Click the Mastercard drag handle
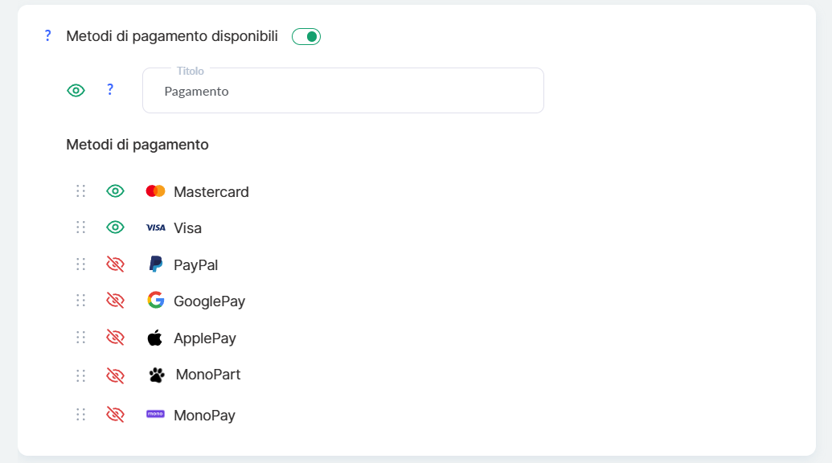 (x=80, y=191)
